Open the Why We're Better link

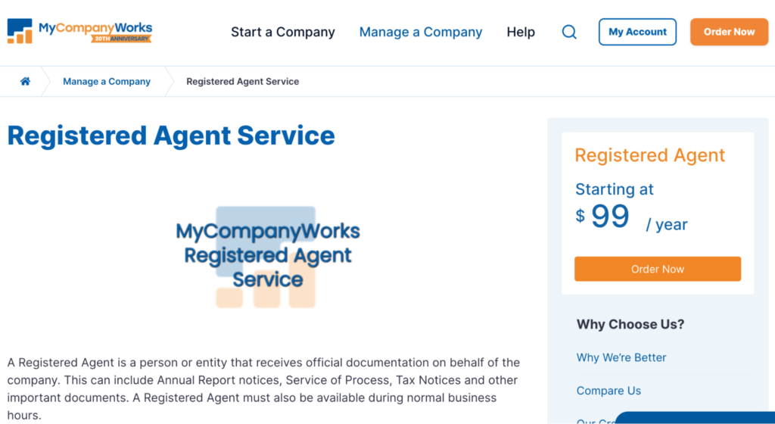[x=621, y=357]
